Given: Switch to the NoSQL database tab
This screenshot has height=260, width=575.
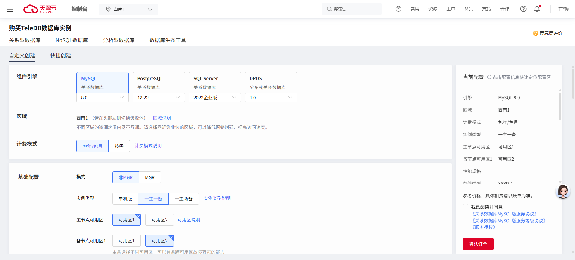Looking at the screenshot, I should click(72, 40).
